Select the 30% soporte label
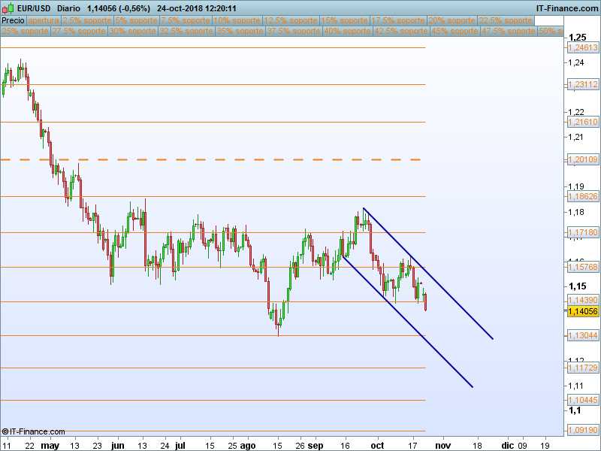The width and height of the screenshot is (601, 451). (x=133, y=31)
